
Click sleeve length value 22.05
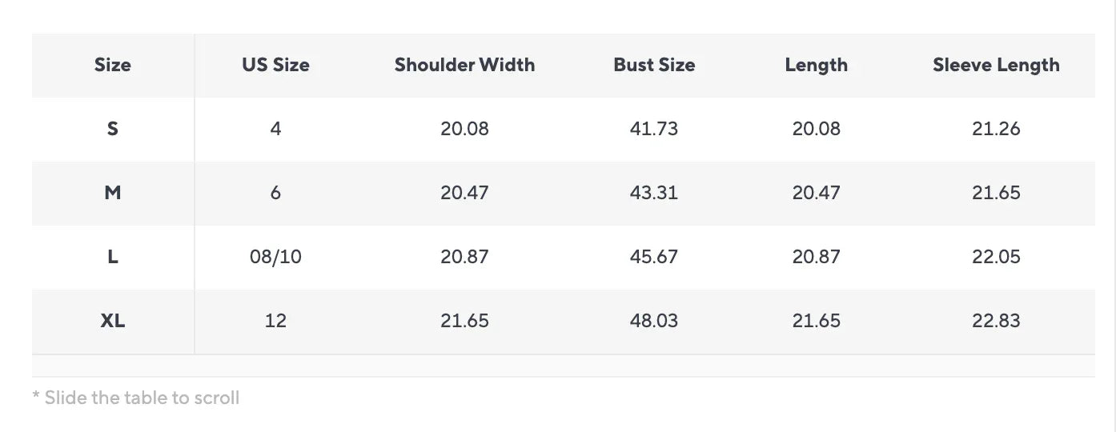[996, 257]
